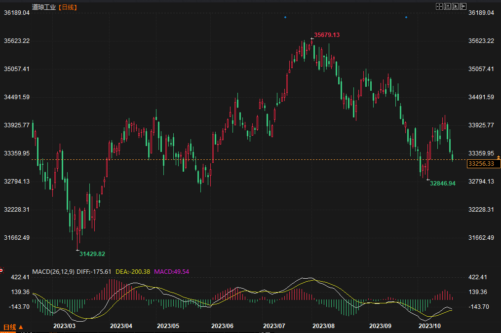
Task: Open MACD(26,12,9) indicator parameters
Action: pyautogui.click(x=53, y=271)
